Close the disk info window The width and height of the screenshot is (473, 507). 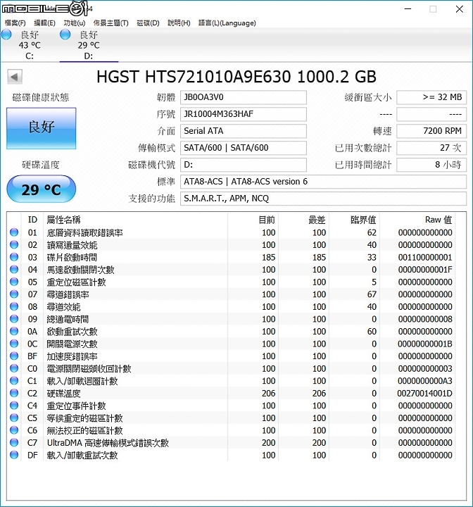[x=460, y=9]
